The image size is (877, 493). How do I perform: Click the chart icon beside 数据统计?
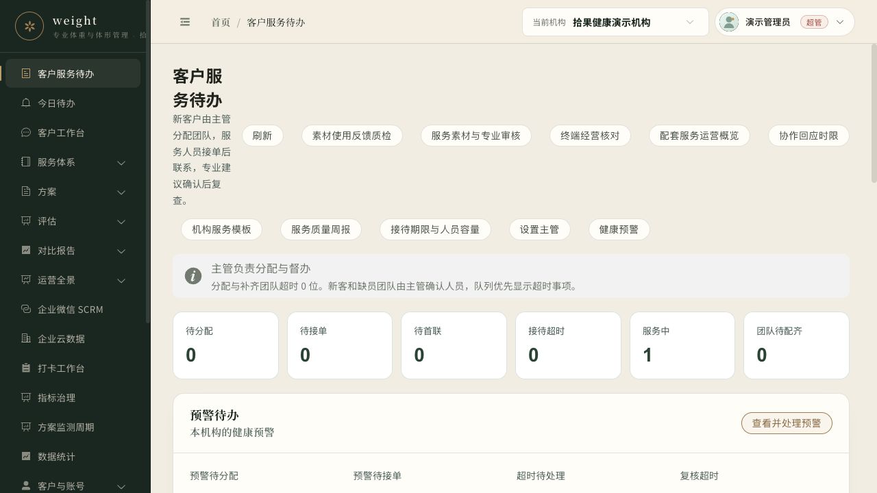(26, 456)
